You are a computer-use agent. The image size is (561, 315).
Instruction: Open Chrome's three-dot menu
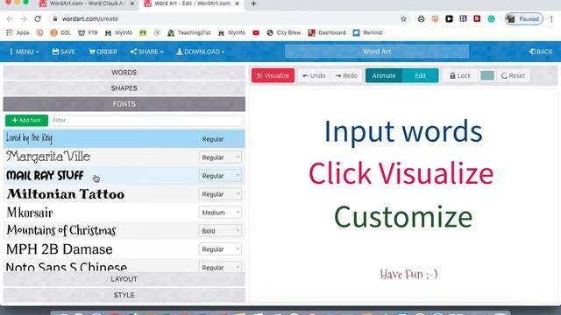click(x=551, y=19)
